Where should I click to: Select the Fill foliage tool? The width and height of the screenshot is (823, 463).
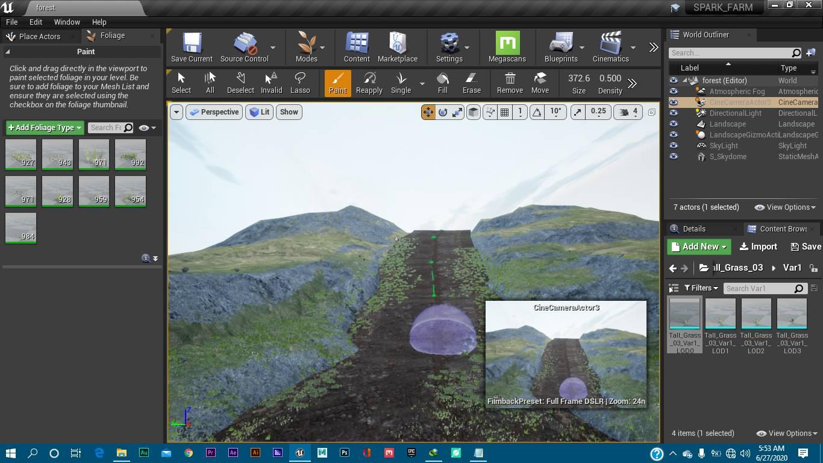pyautogui.click(x=443, y=83)
